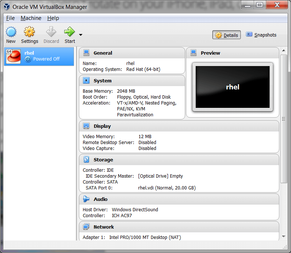Image resolution: width=291 pixels, height=253 pixels.
Task: Open the Display section header link
Action: [x=102, y=126]
